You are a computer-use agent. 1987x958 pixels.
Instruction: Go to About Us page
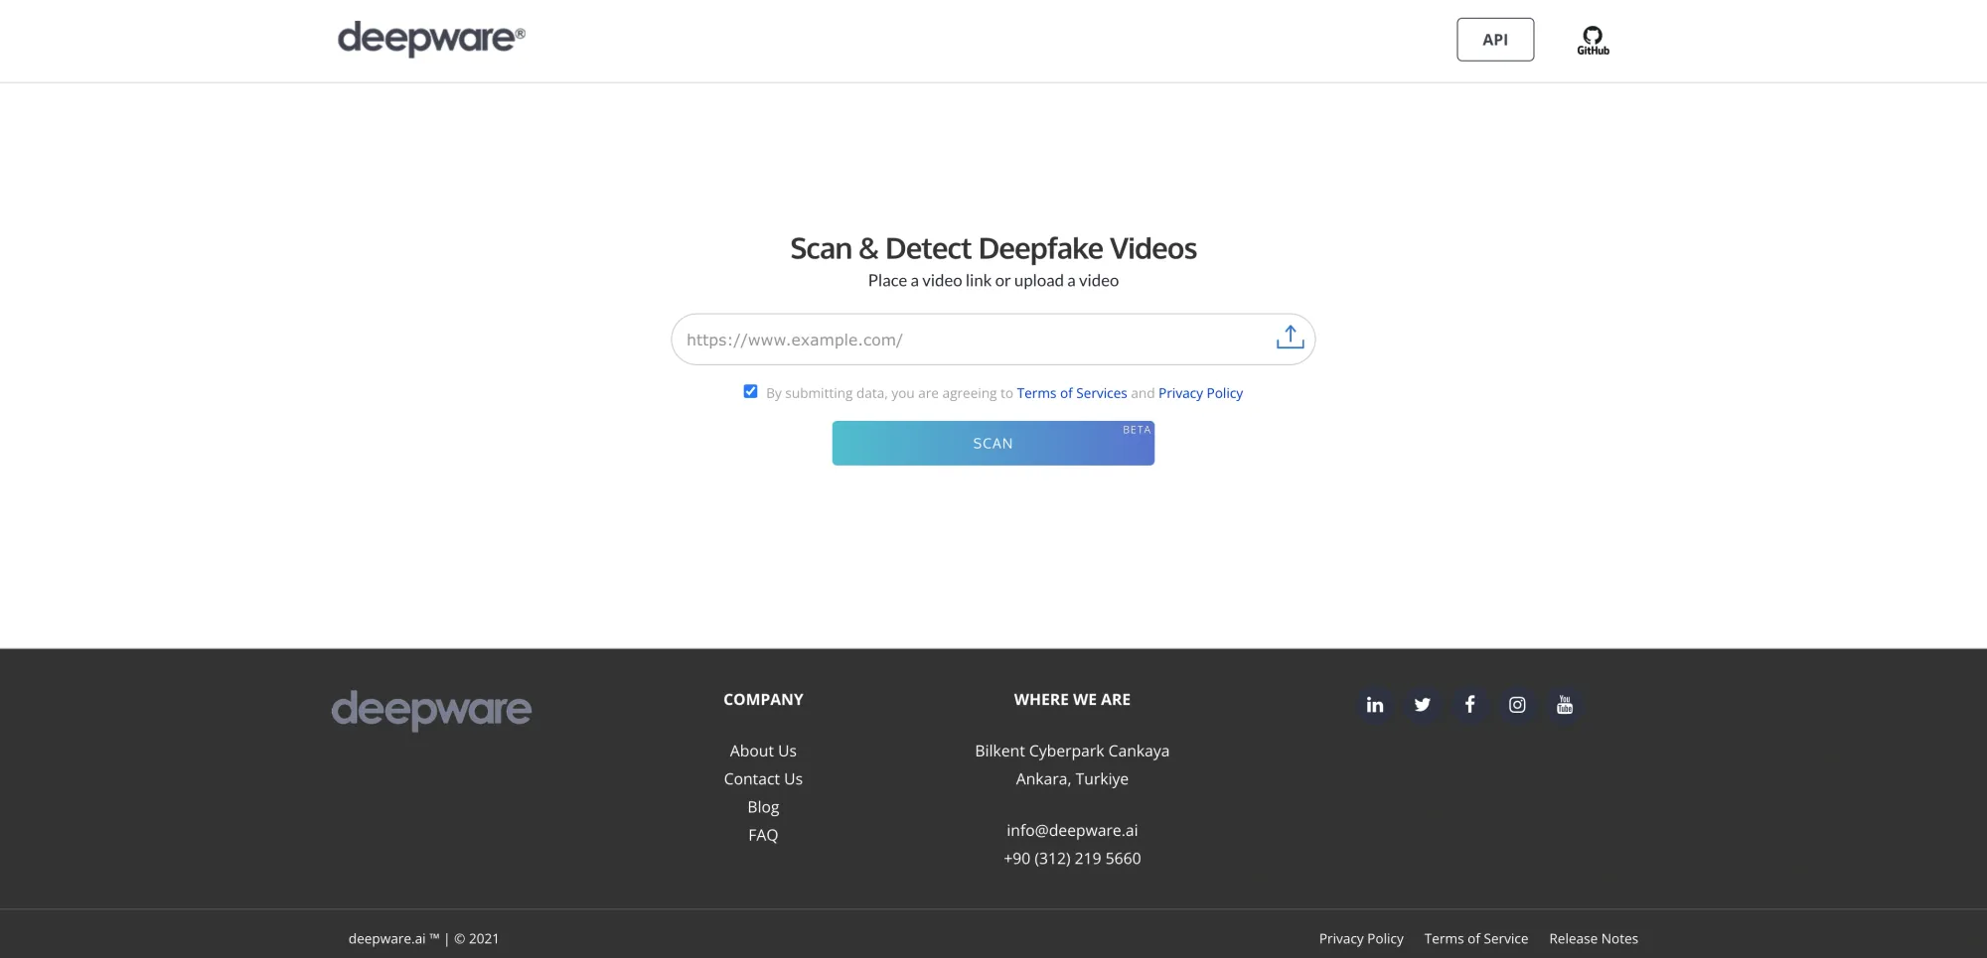[763, 751]
